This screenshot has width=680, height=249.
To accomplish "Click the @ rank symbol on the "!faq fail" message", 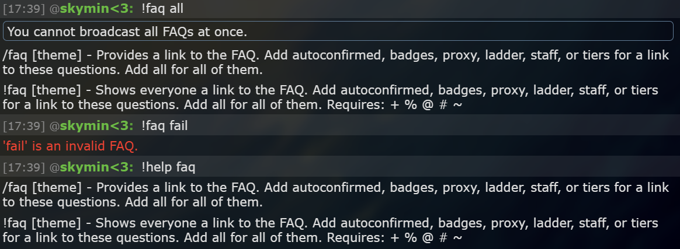I will pyautogui.click(x=54, y=126).
